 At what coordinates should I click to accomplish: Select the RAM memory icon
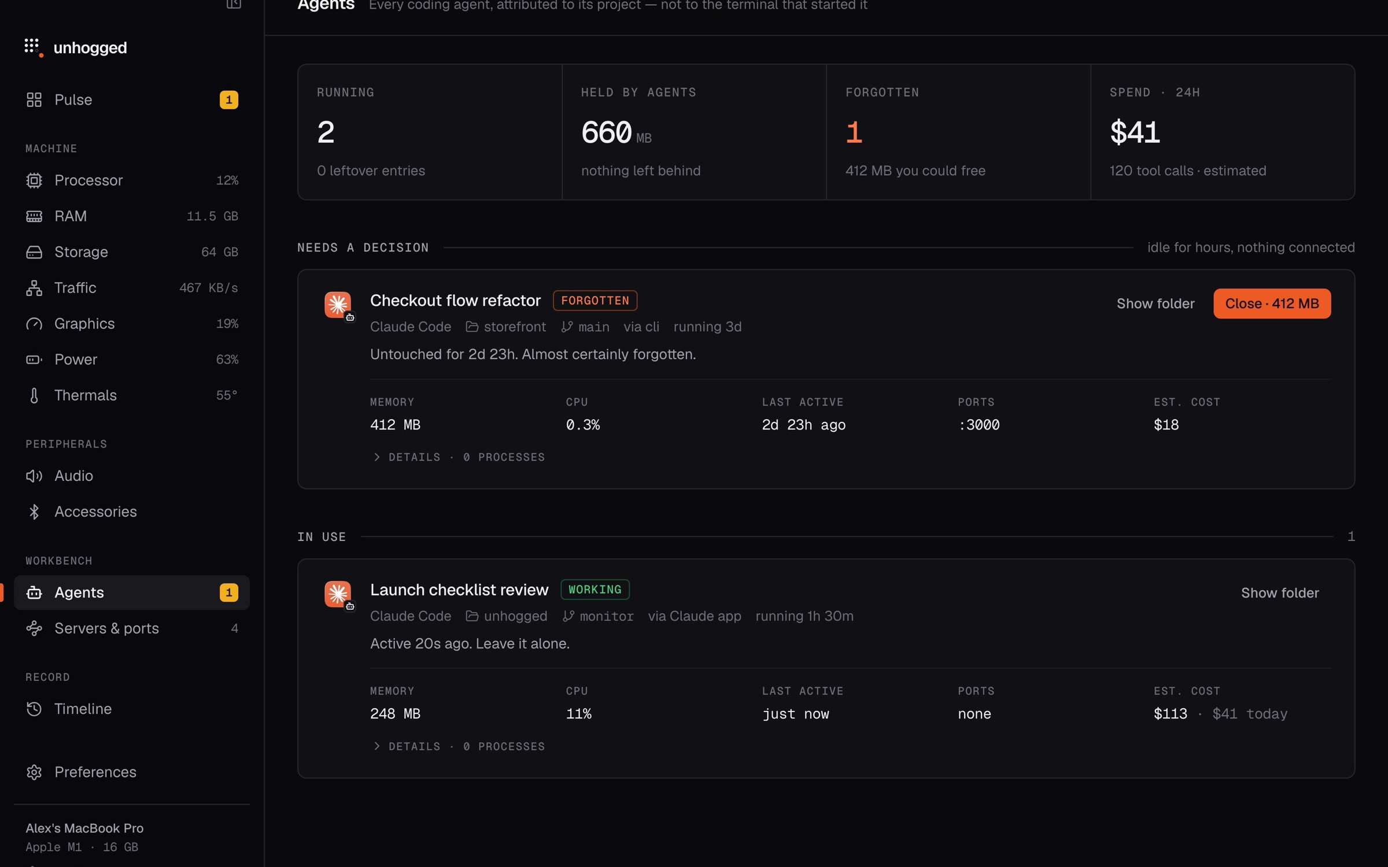[34, 216]
